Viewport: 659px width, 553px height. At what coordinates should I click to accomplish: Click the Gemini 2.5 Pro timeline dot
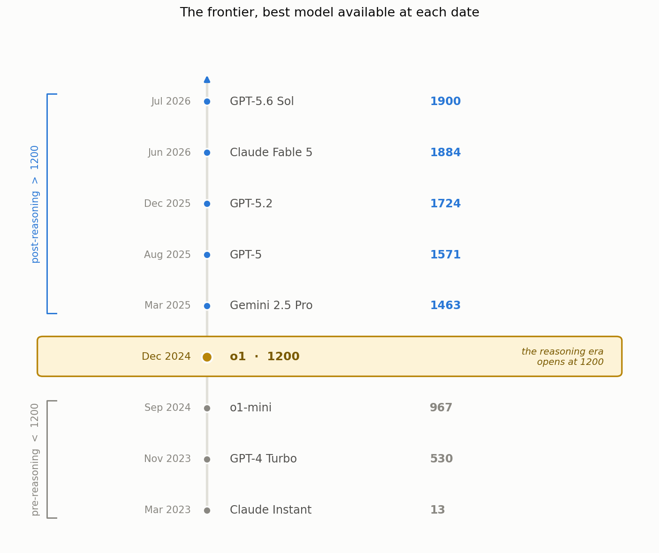point(207,306)
